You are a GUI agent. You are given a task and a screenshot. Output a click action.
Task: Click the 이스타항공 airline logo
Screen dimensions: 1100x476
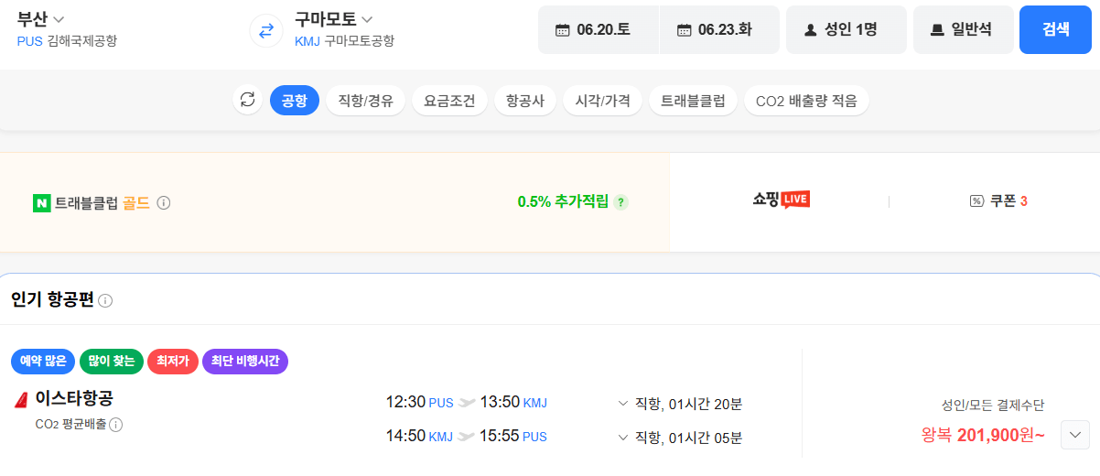pos(21,399)
